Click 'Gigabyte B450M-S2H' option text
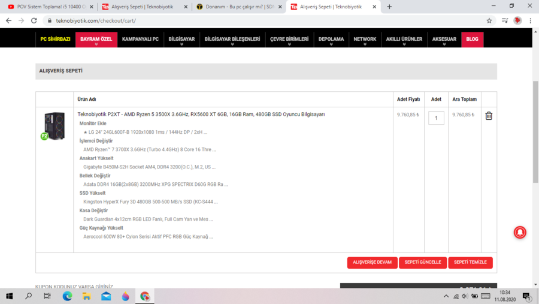This screenshot has height=304, width=539. (149, 167)
